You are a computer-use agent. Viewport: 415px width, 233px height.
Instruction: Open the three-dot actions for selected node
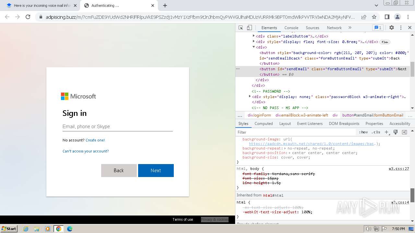tap(238, 69)
